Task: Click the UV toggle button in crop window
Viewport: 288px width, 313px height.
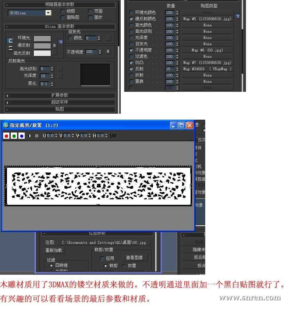Action: click(x=113, y=136)
